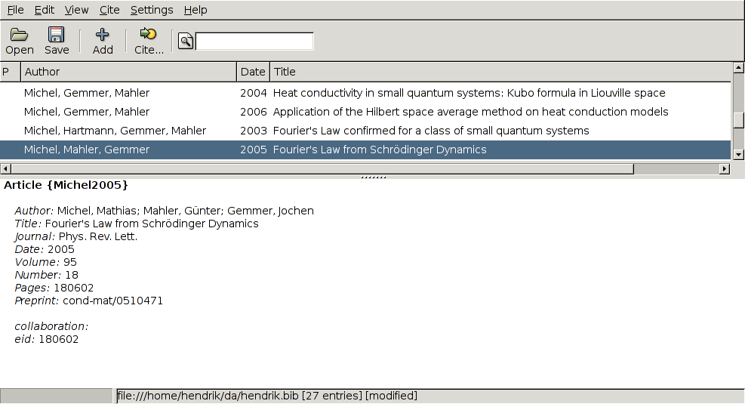The height and width of the screenshot is (404, 745).
Task: Open the Help menu
Action: click(x=195, y=10)
